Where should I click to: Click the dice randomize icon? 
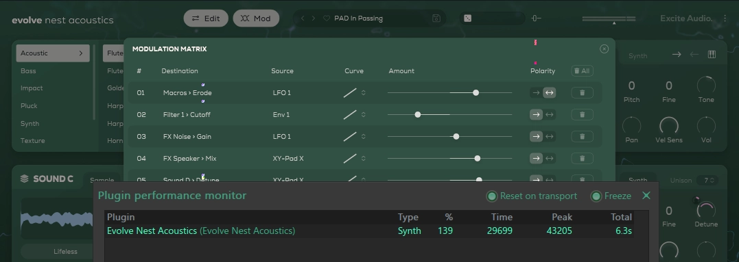tap(467, 18)
